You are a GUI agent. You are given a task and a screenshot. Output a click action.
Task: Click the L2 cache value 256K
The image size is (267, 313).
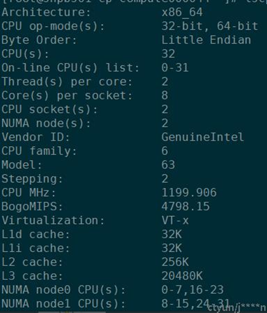tap(175, 262)
